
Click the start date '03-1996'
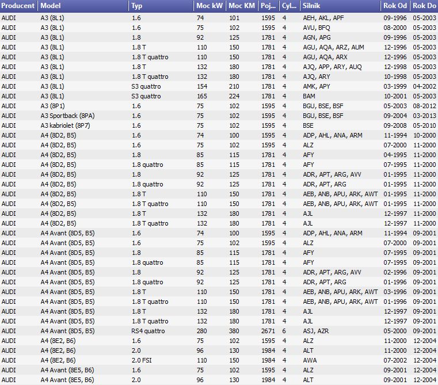(x=395, y=292)
